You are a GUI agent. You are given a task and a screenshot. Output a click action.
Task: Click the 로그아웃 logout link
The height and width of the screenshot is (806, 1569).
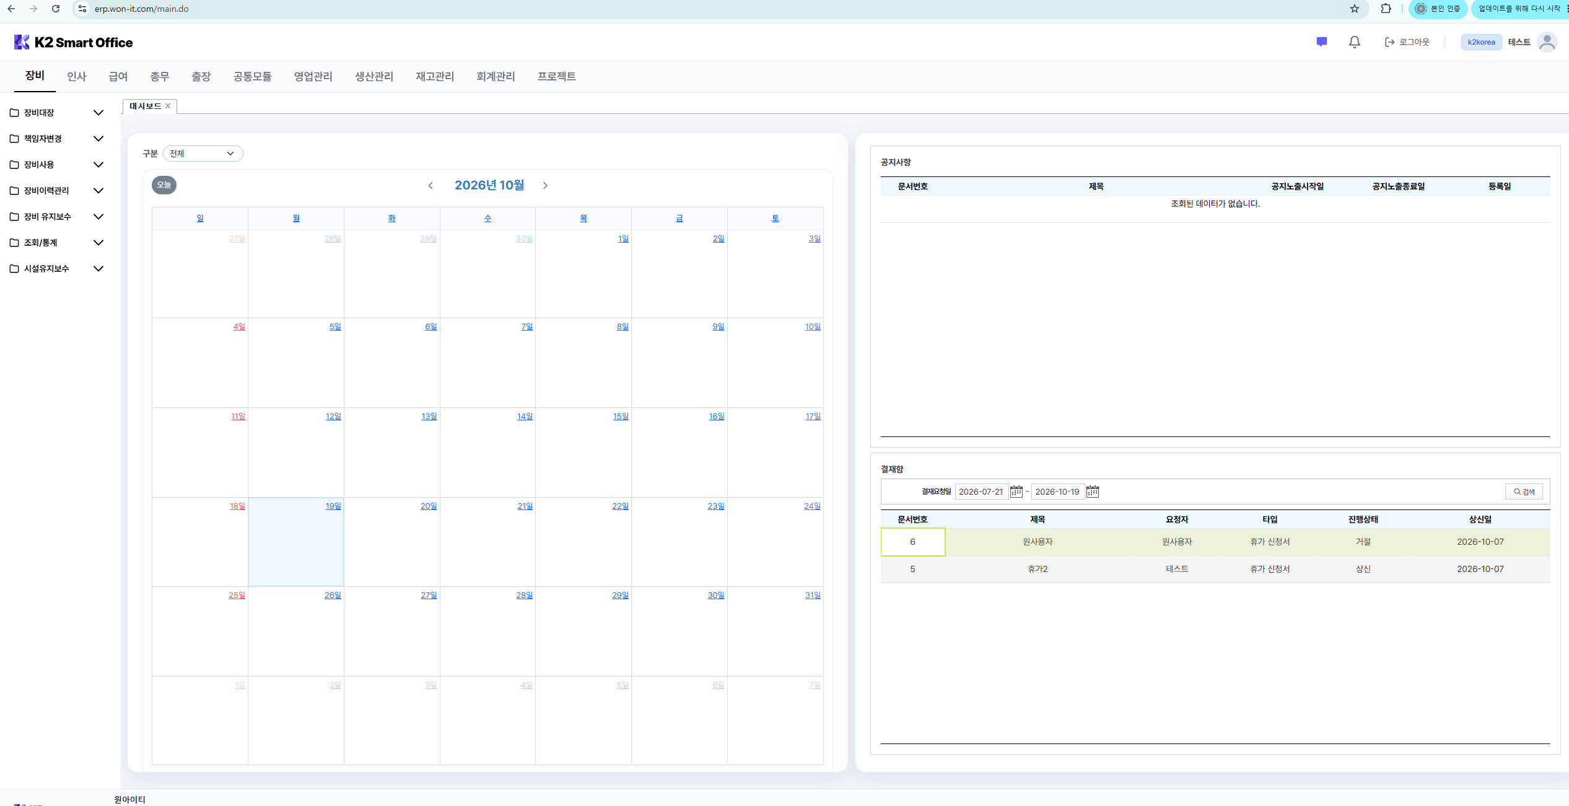tap(1407, 42)
